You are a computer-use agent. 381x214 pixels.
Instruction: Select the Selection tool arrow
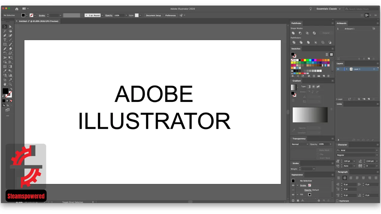click(x=5, y=26)
